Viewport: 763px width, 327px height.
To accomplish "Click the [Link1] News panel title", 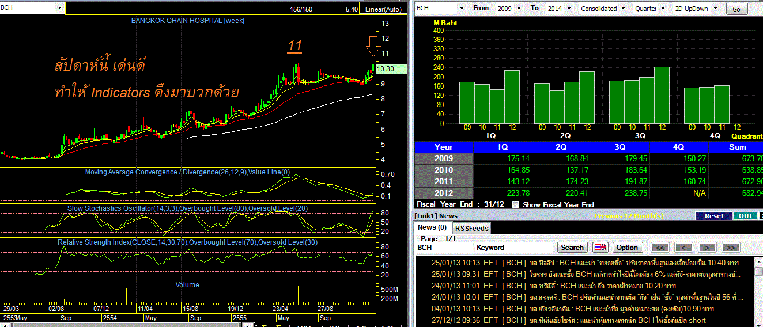I will 436,216.
